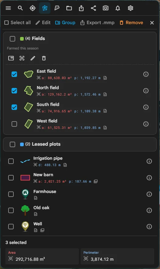This screenshot has height=269, width=160.
Task: Select the Irrigation pipe list item
Action: pyautogui.click(x=80, y=161)
